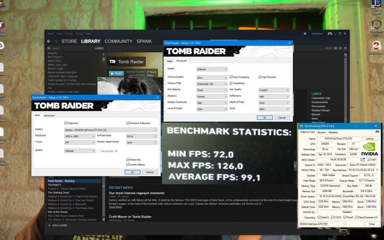Click the Add a Game plus icon
Screen dimensions: 384x240
coord(49,225)
